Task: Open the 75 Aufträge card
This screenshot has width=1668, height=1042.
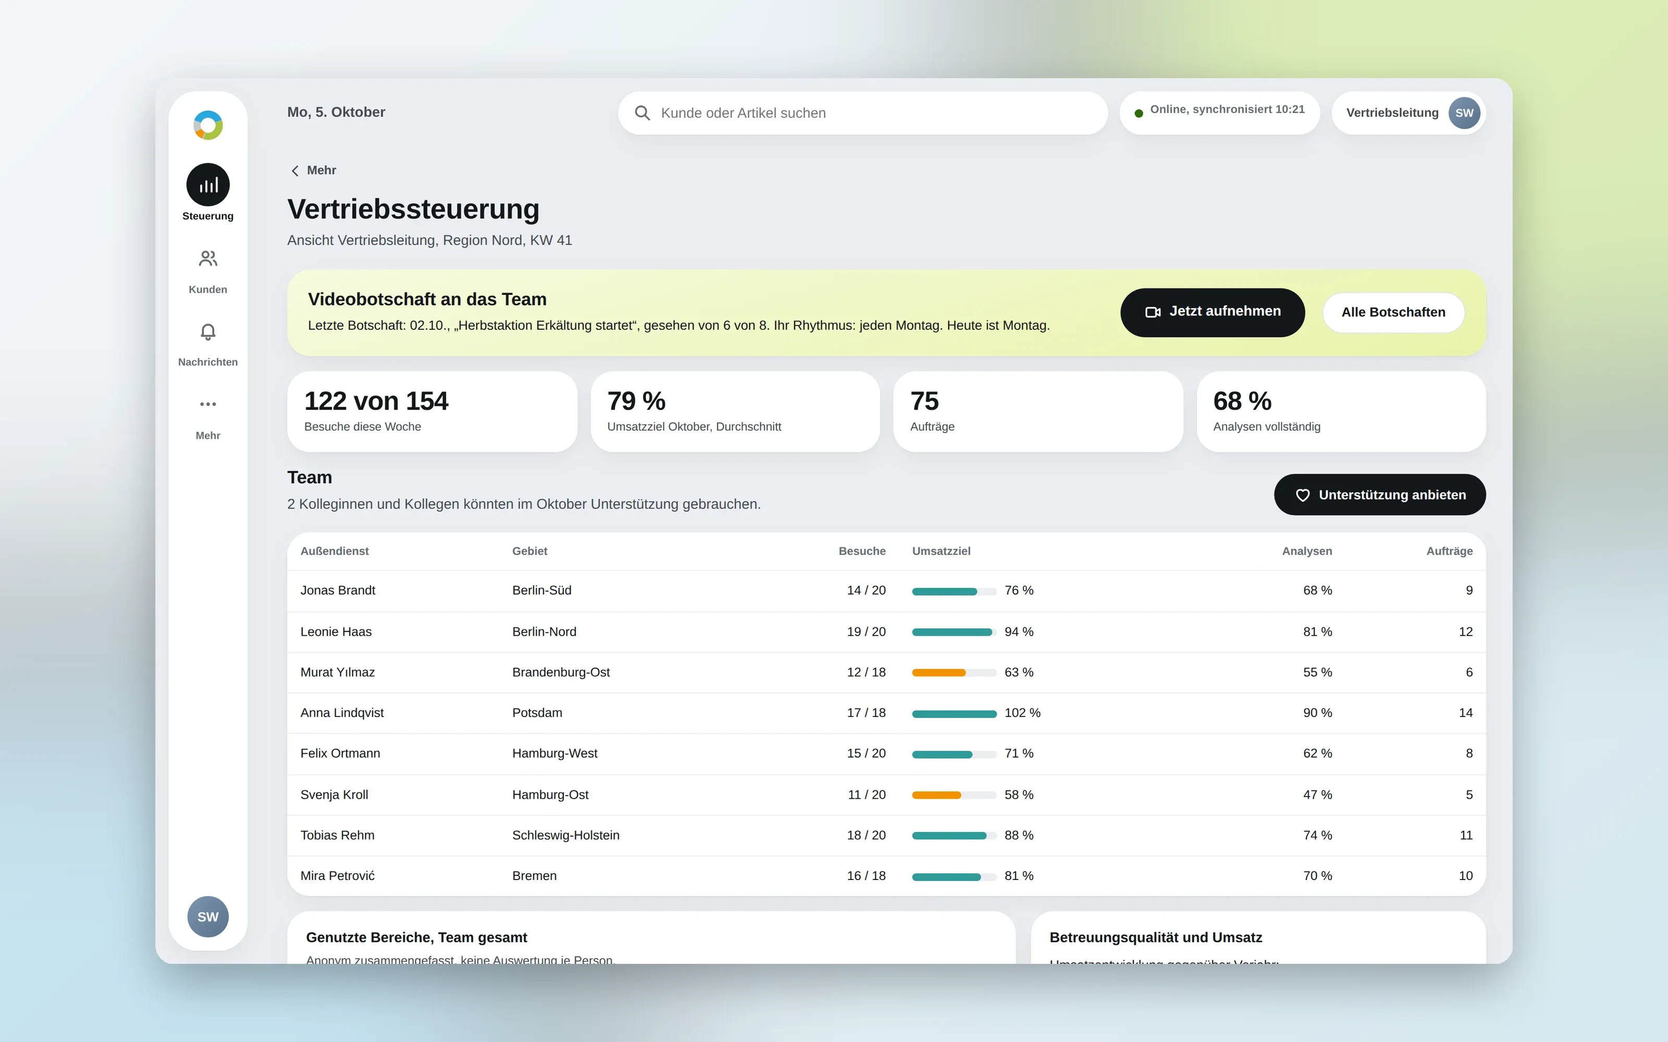Action: pos(1038,412)
